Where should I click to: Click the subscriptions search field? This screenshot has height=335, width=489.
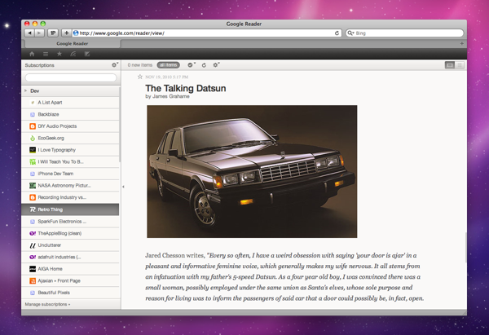point(71,77)
